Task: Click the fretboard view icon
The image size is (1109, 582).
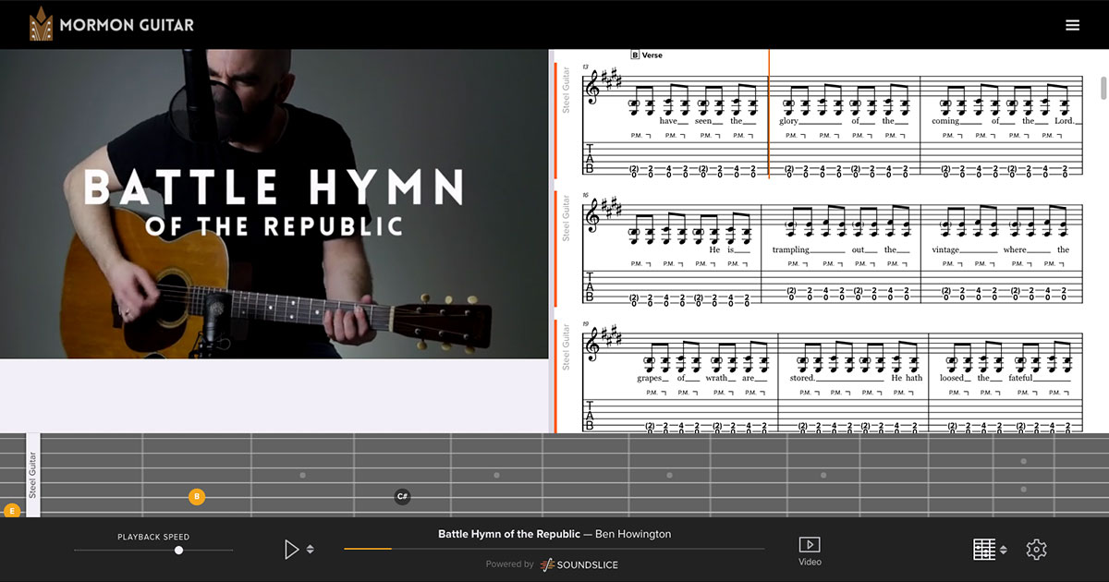Action: 983,550
